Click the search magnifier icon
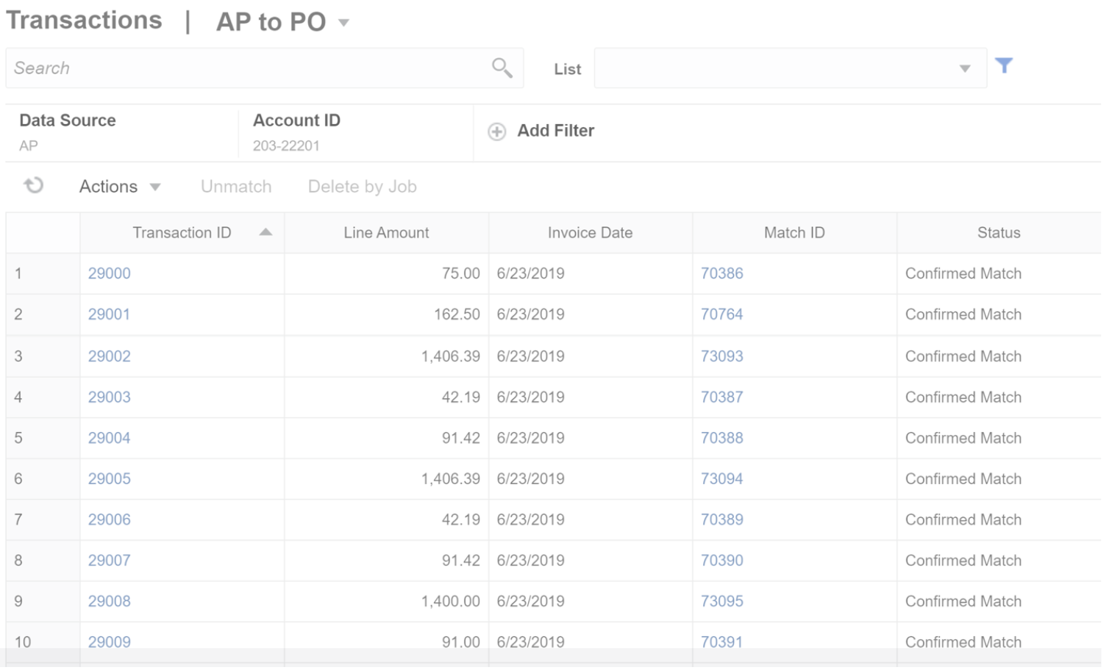The height and width of the screenshot is (670, 1112). click(x=502, y=68)
